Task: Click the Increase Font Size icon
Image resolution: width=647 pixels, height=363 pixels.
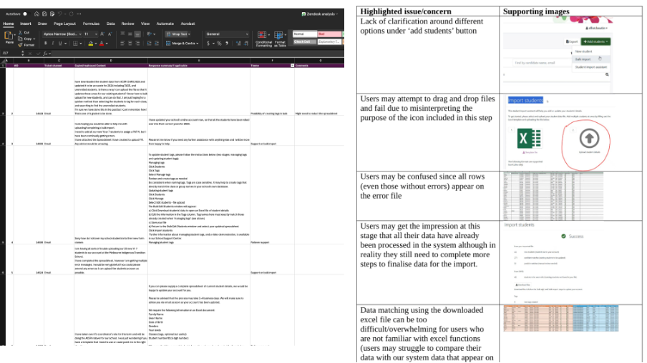Action: click(x=102, y=34)
